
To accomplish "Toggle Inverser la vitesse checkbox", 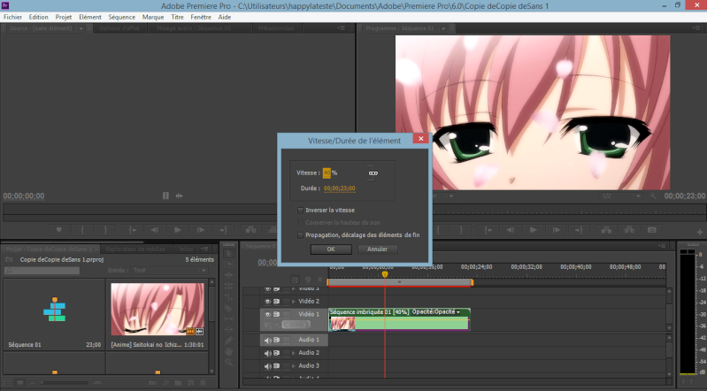I will point(300,211).
